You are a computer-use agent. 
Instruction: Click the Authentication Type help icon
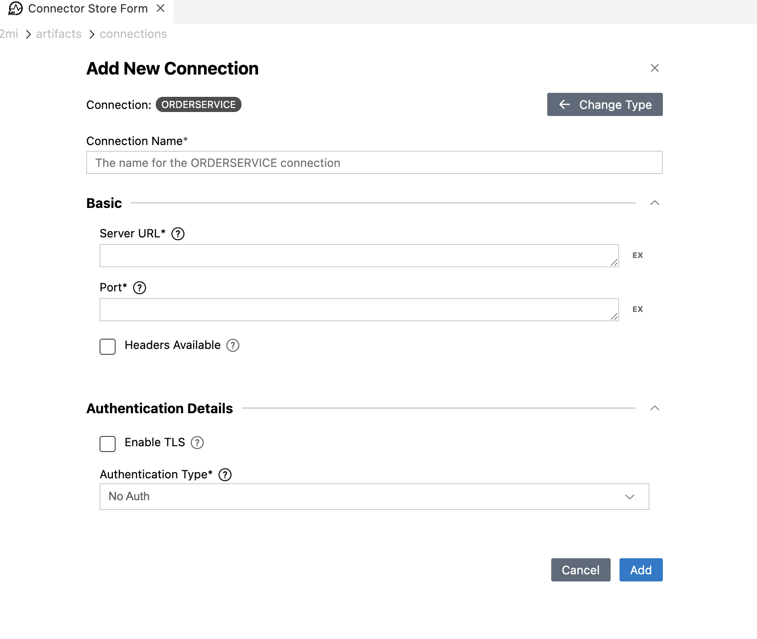pos(225,475)
